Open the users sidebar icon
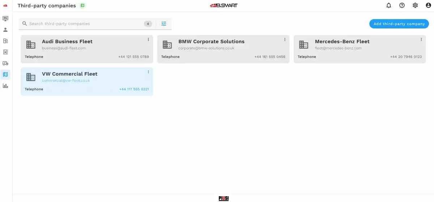This screenshot has height=202, width=434. coord(5,30)
